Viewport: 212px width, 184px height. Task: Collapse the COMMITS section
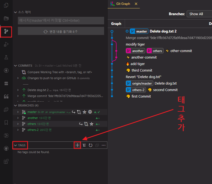click(x=15, y=66)
